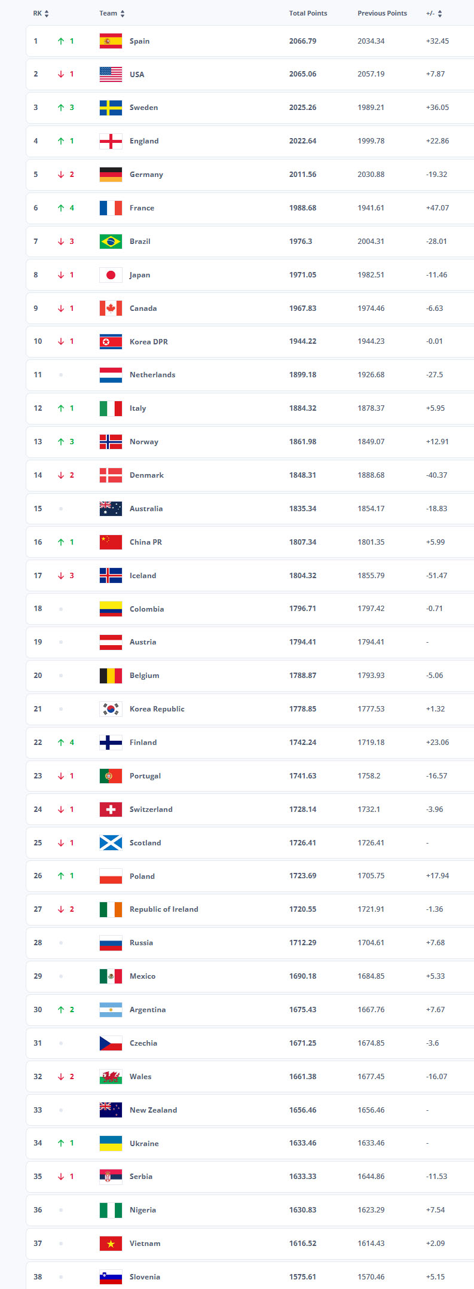Sort by +/- column arrows
The width and height of the screenshot is (474, 1289).
pos(440,14)
